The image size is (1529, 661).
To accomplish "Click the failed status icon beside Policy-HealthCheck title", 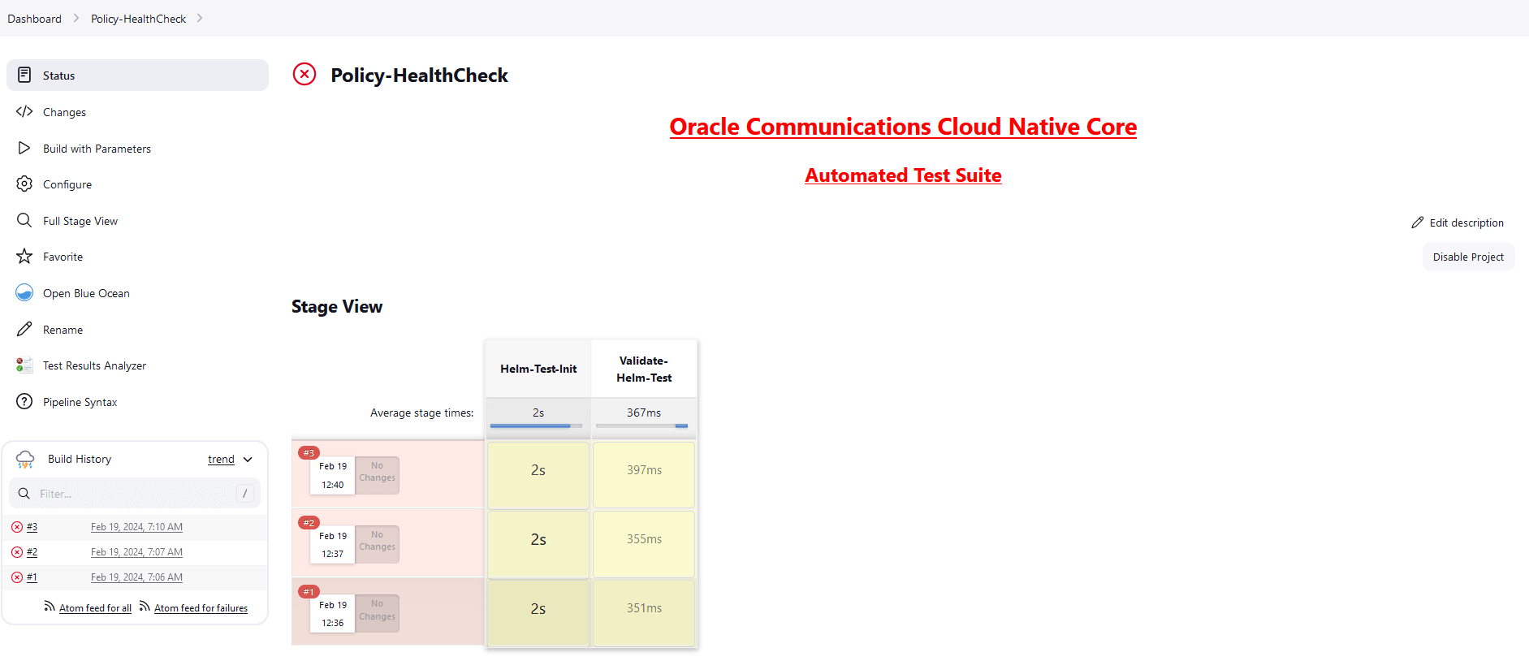I will point(305,74).
